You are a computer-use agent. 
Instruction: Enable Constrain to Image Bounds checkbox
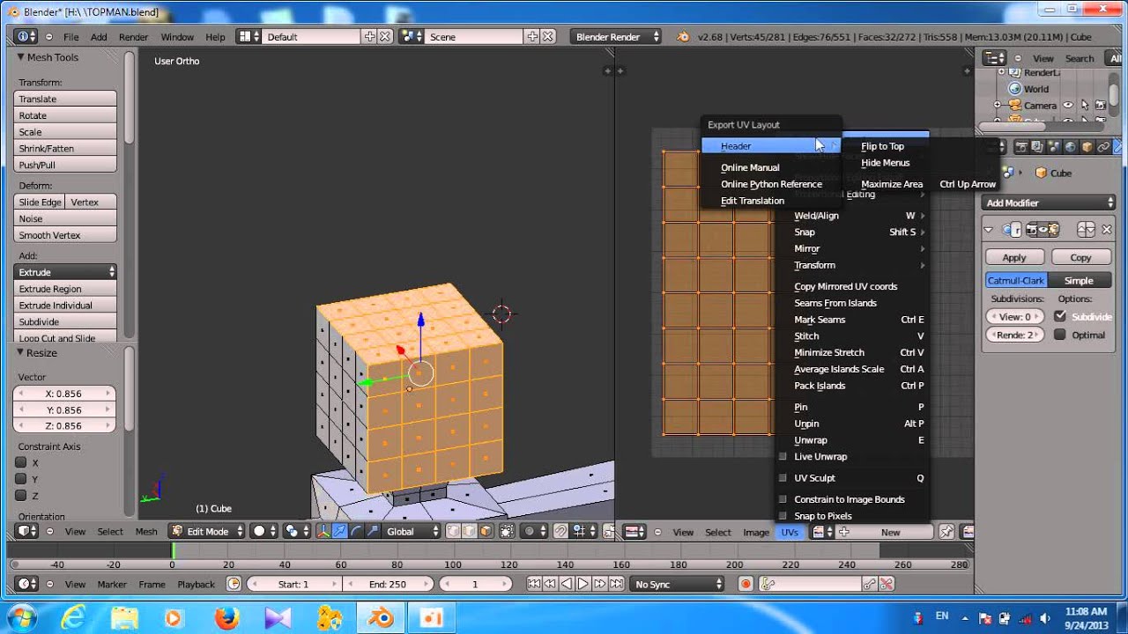point(783,499)
